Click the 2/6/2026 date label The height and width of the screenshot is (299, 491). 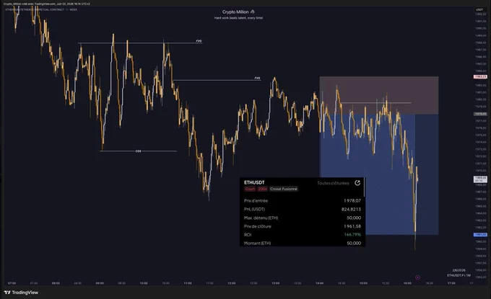pos(459,270)
